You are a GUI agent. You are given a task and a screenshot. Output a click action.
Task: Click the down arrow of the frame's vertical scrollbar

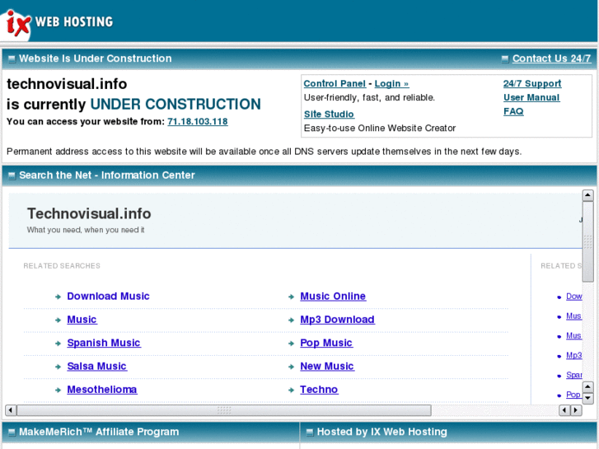(x=588, y=399)
